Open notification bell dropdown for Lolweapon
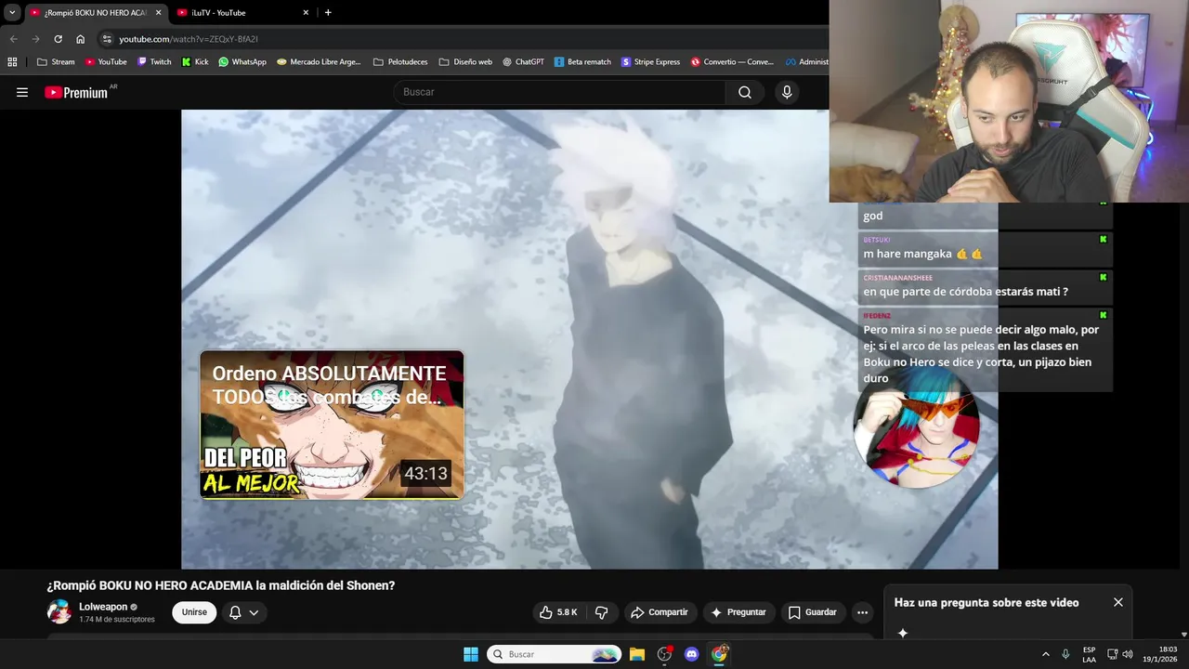Screen dimensions: 1189x669 click(x=244, y=612)
